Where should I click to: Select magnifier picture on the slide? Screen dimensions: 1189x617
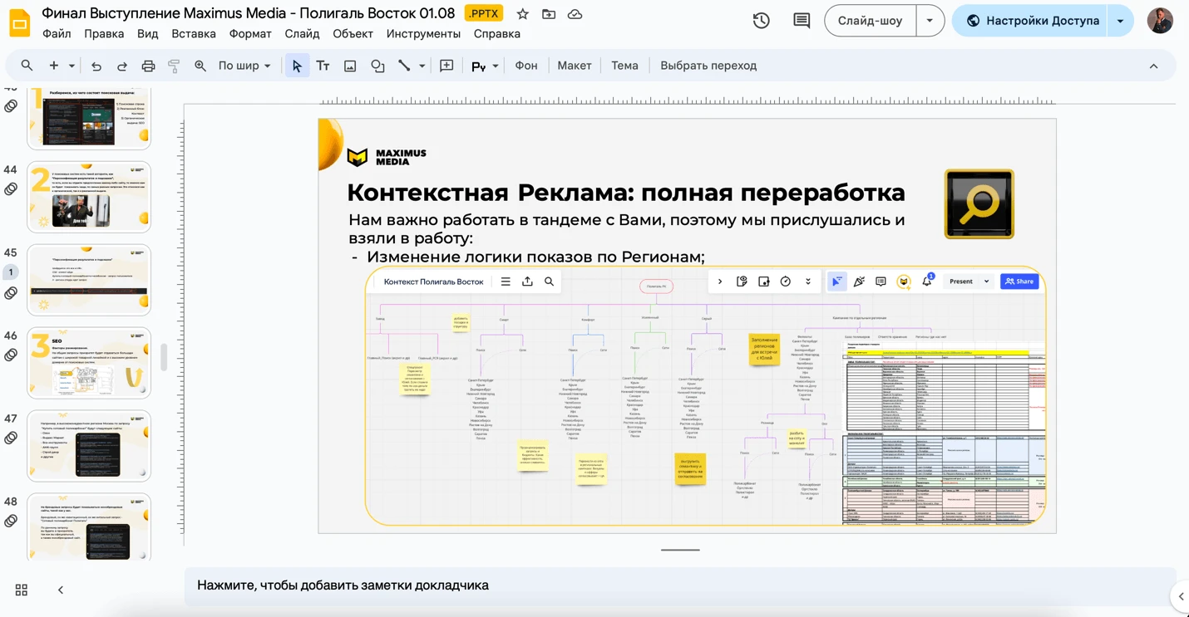point(979,203)
